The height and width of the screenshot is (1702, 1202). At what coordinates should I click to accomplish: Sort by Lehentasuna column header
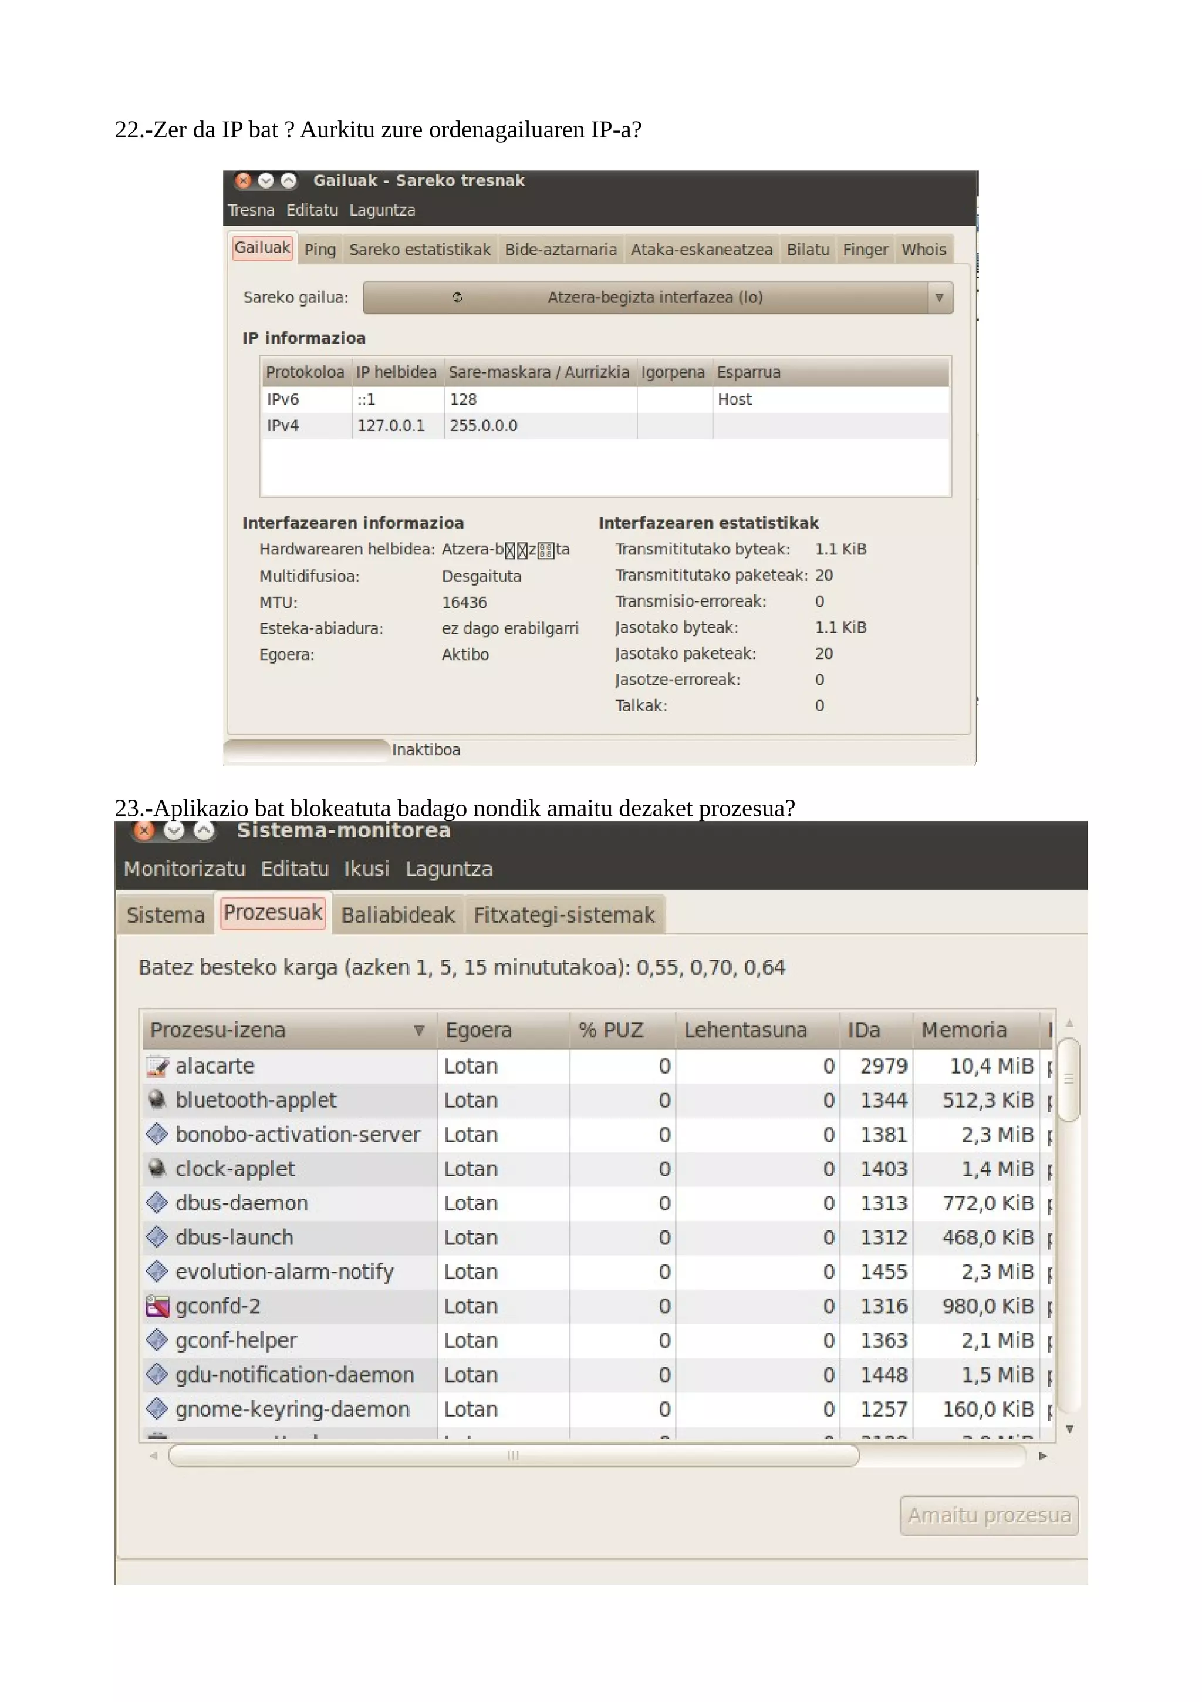[x=757, y=1030]
